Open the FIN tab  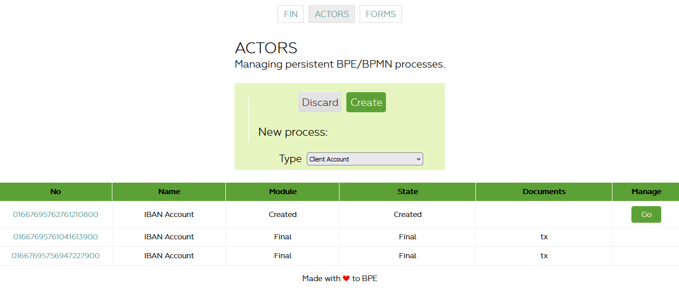pyautogui.click(x=291, y=14)
